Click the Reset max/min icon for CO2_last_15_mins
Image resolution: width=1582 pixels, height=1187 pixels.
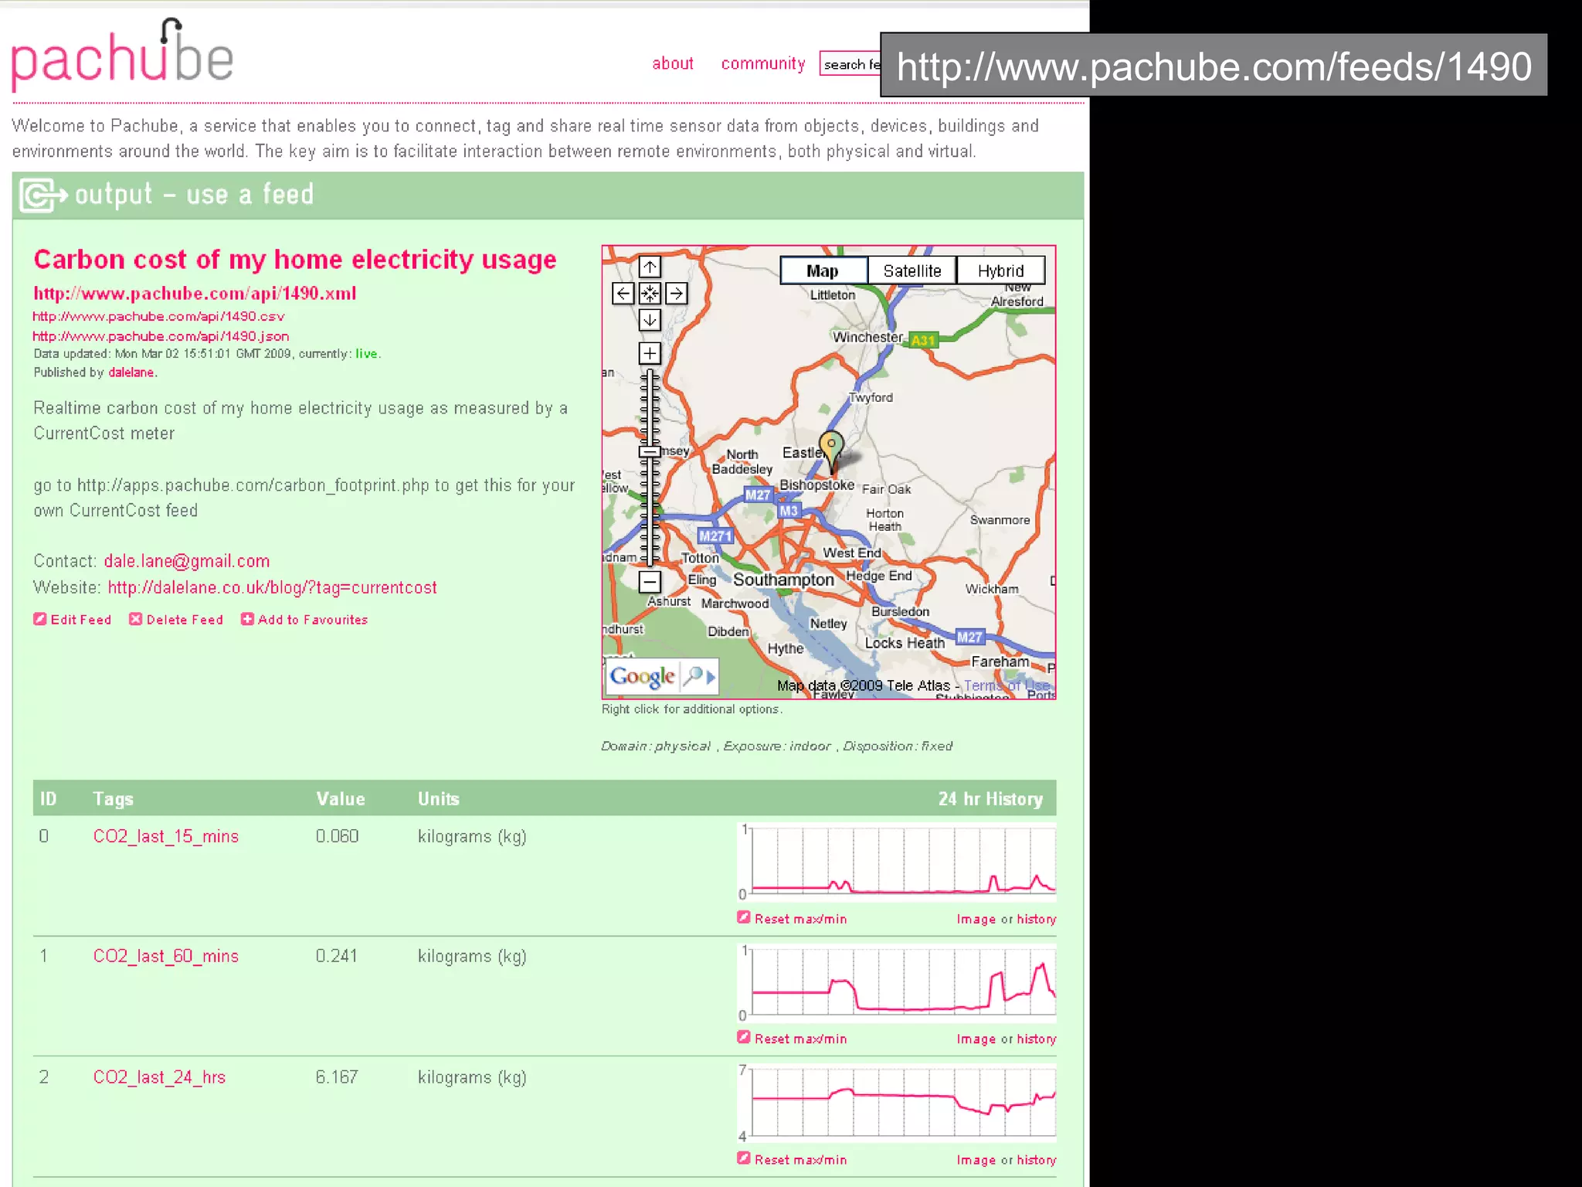[744, 917]
